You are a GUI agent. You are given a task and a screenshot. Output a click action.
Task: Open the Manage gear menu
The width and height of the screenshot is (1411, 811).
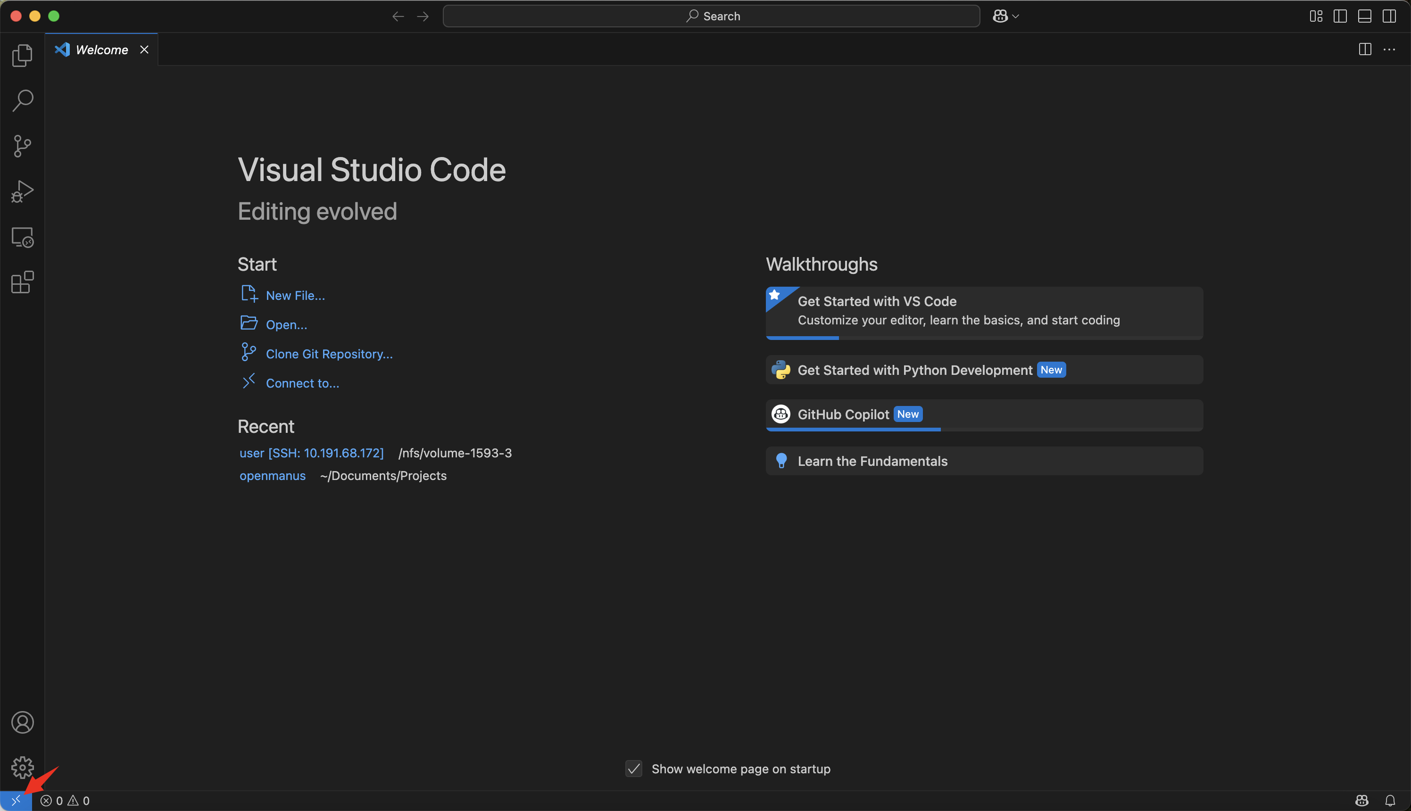tap(22, 768)
